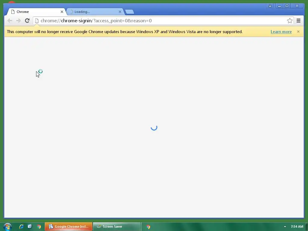
Task: Open the Learn more link
Action: (x=281, y=32)
